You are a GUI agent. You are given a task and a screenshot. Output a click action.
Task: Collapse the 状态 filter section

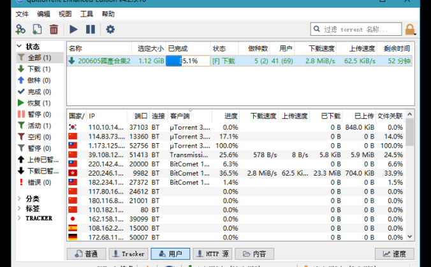(19, 46)
